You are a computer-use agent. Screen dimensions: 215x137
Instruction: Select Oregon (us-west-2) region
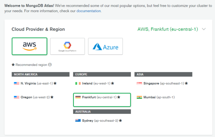click(x=34, y=97)
